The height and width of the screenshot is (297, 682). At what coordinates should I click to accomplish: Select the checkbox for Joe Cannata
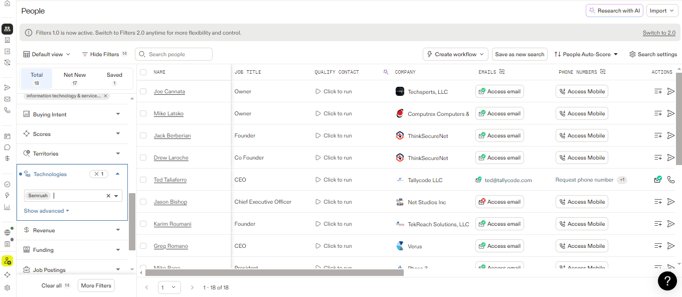[143, 91]
